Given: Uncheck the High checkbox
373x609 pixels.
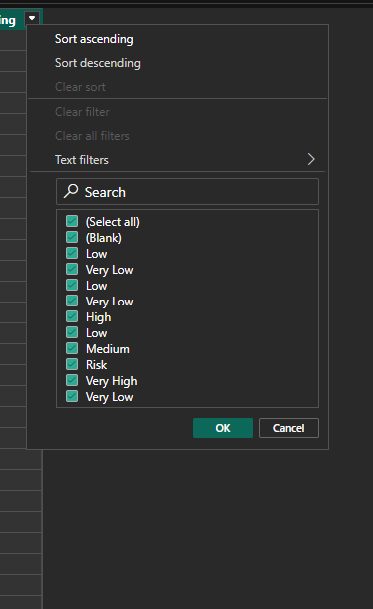Looking at the screenshot, I should pyautogui.click(x=72, y=316).
